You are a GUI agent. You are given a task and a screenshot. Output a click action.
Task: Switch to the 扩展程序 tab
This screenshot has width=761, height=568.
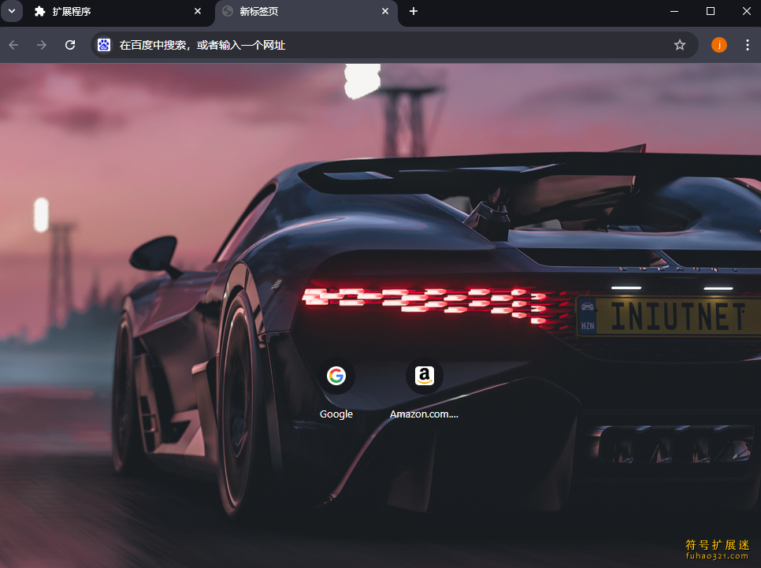tap(117, 11)
